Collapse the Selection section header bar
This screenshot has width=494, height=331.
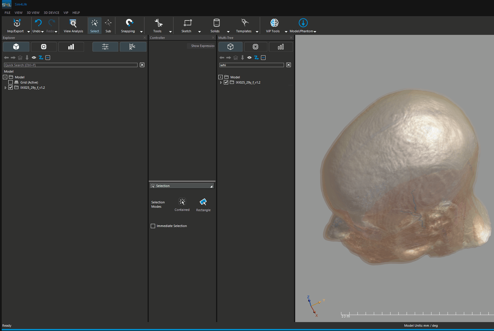182,186
